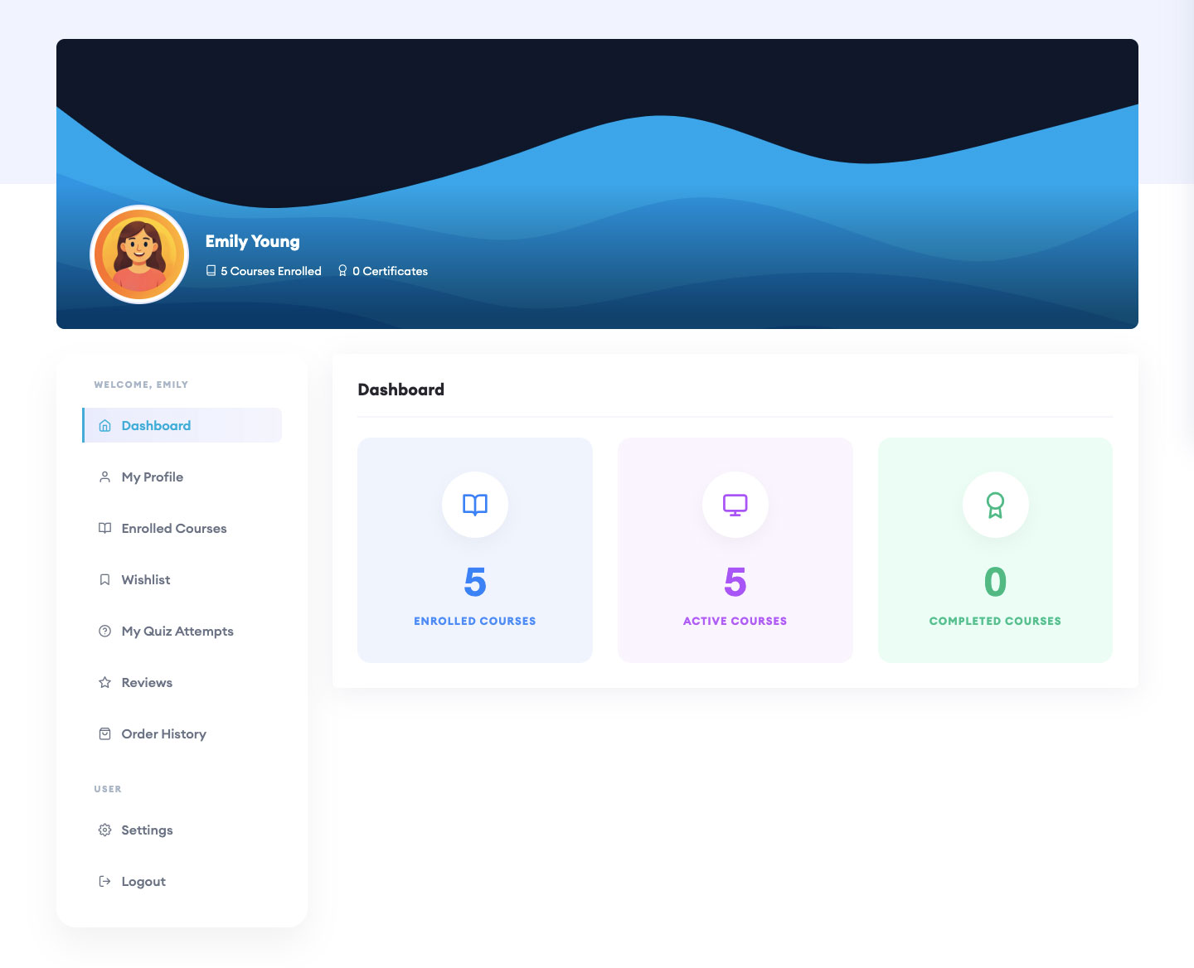Open Settings via the gear icon
The image size is (1194, 968).
tap(104, 830)
